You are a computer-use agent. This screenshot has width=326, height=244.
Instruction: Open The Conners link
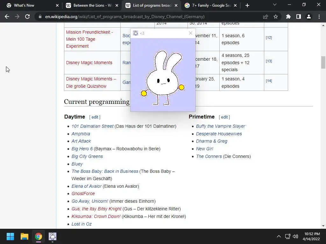point(209,156)
